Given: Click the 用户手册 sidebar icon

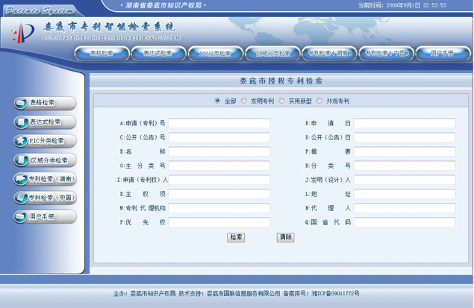Looking at the screenshot, I should tap(21, 216).
